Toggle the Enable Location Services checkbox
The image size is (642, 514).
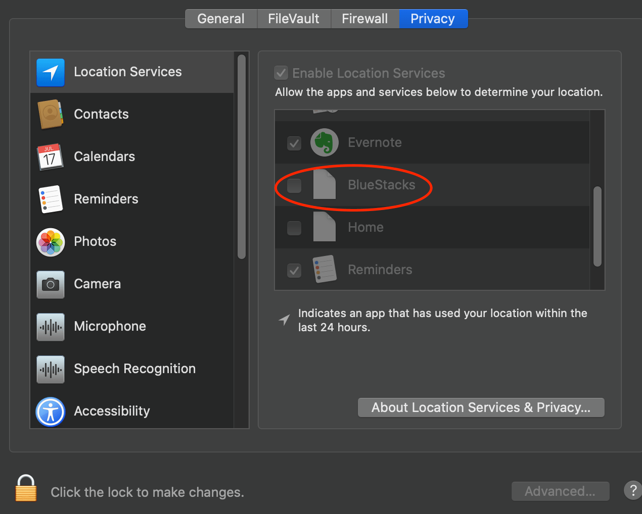coord(281,73)
